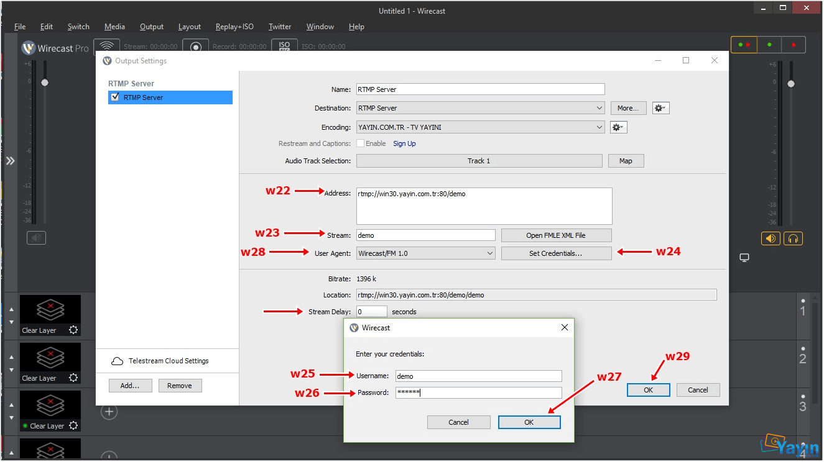This screenshot has width=824, height=462.
Task: Move layer 3 up with the arrow
Action: click(11, 405)
